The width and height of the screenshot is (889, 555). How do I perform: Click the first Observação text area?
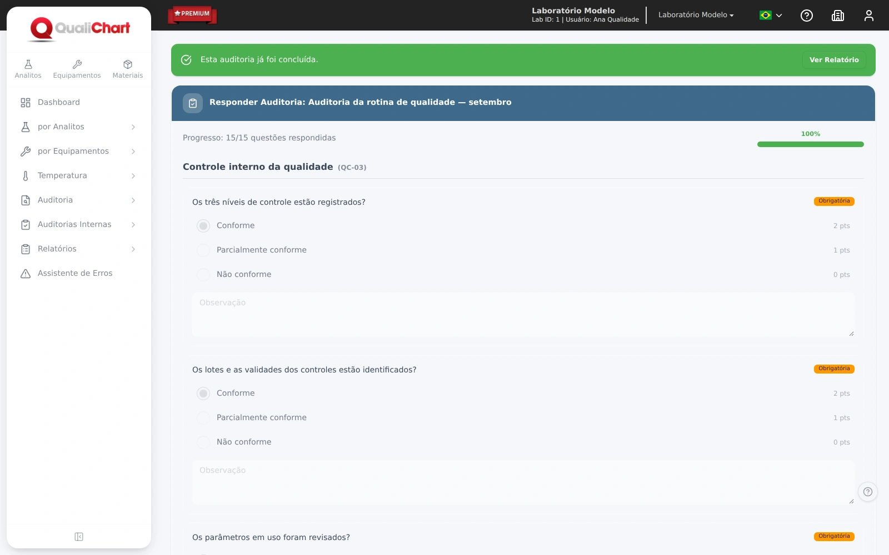click(x=523, y=314)
